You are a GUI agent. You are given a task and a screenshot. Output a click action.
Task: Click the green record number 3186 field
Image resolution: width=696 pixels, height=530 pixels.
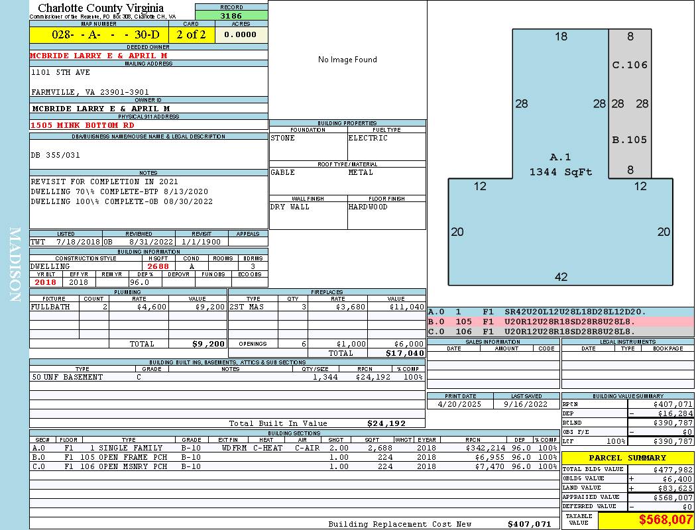tap(231, 15)
